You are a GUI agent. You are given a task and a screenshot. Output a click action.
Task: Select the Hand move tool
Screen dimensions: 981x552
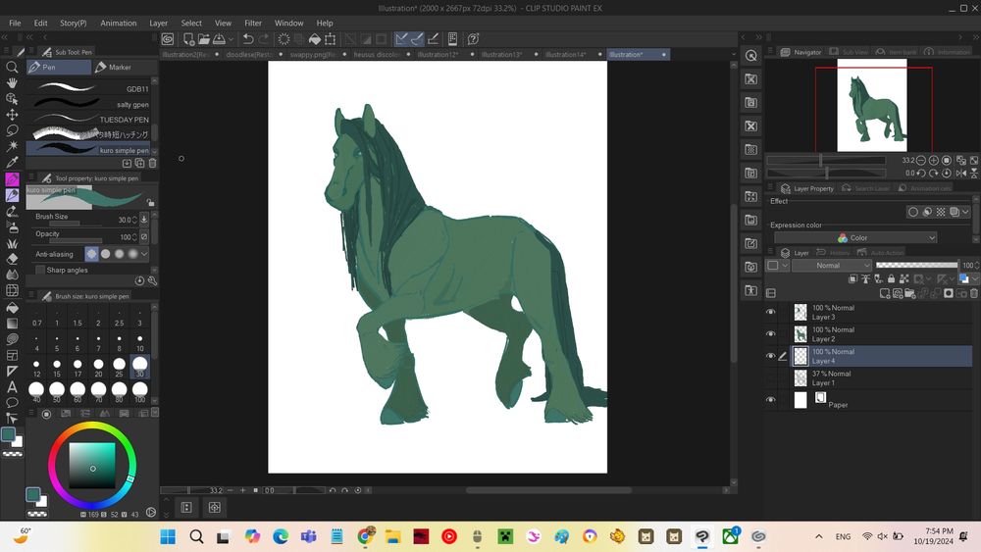tap(12, 83)
